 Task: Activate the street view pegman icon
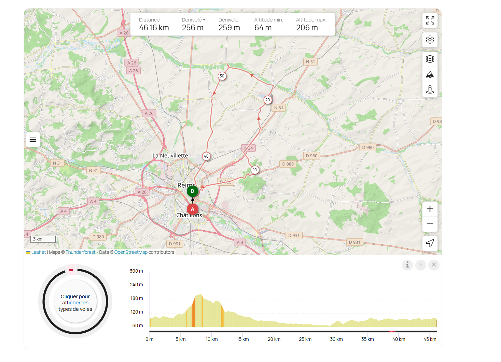point(430,89)
